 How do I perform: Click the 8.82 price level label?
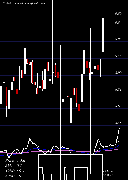point(118,89)
